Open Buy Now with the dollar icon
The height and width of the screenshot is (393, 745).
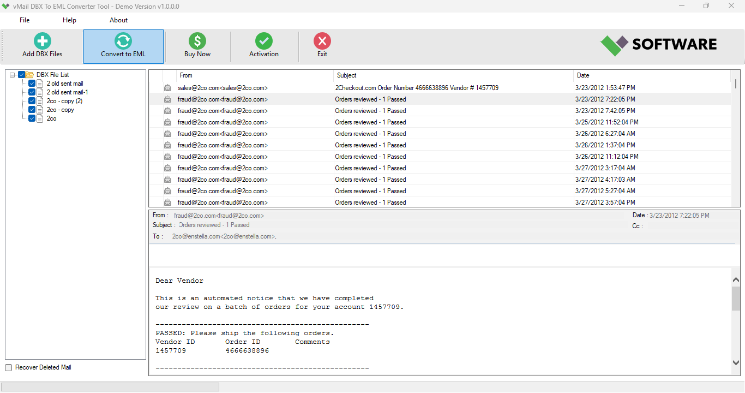point(197,40)
